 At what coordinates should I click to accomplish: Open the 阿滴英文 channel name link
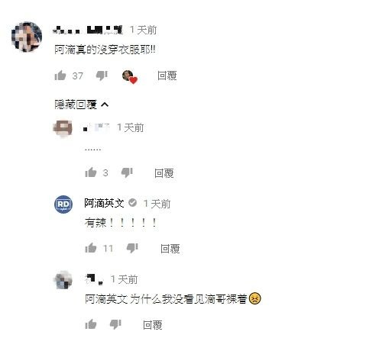pyautogui.click(x=104, y=203)
